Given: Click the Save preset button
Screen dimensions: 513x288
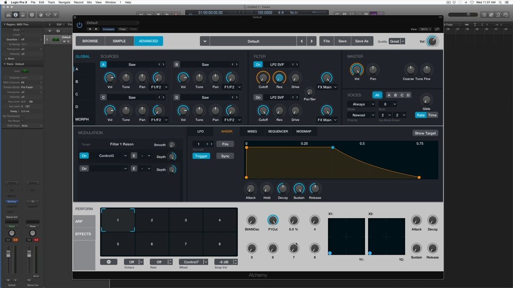Looking at the screenshot, I should (342, 41).
